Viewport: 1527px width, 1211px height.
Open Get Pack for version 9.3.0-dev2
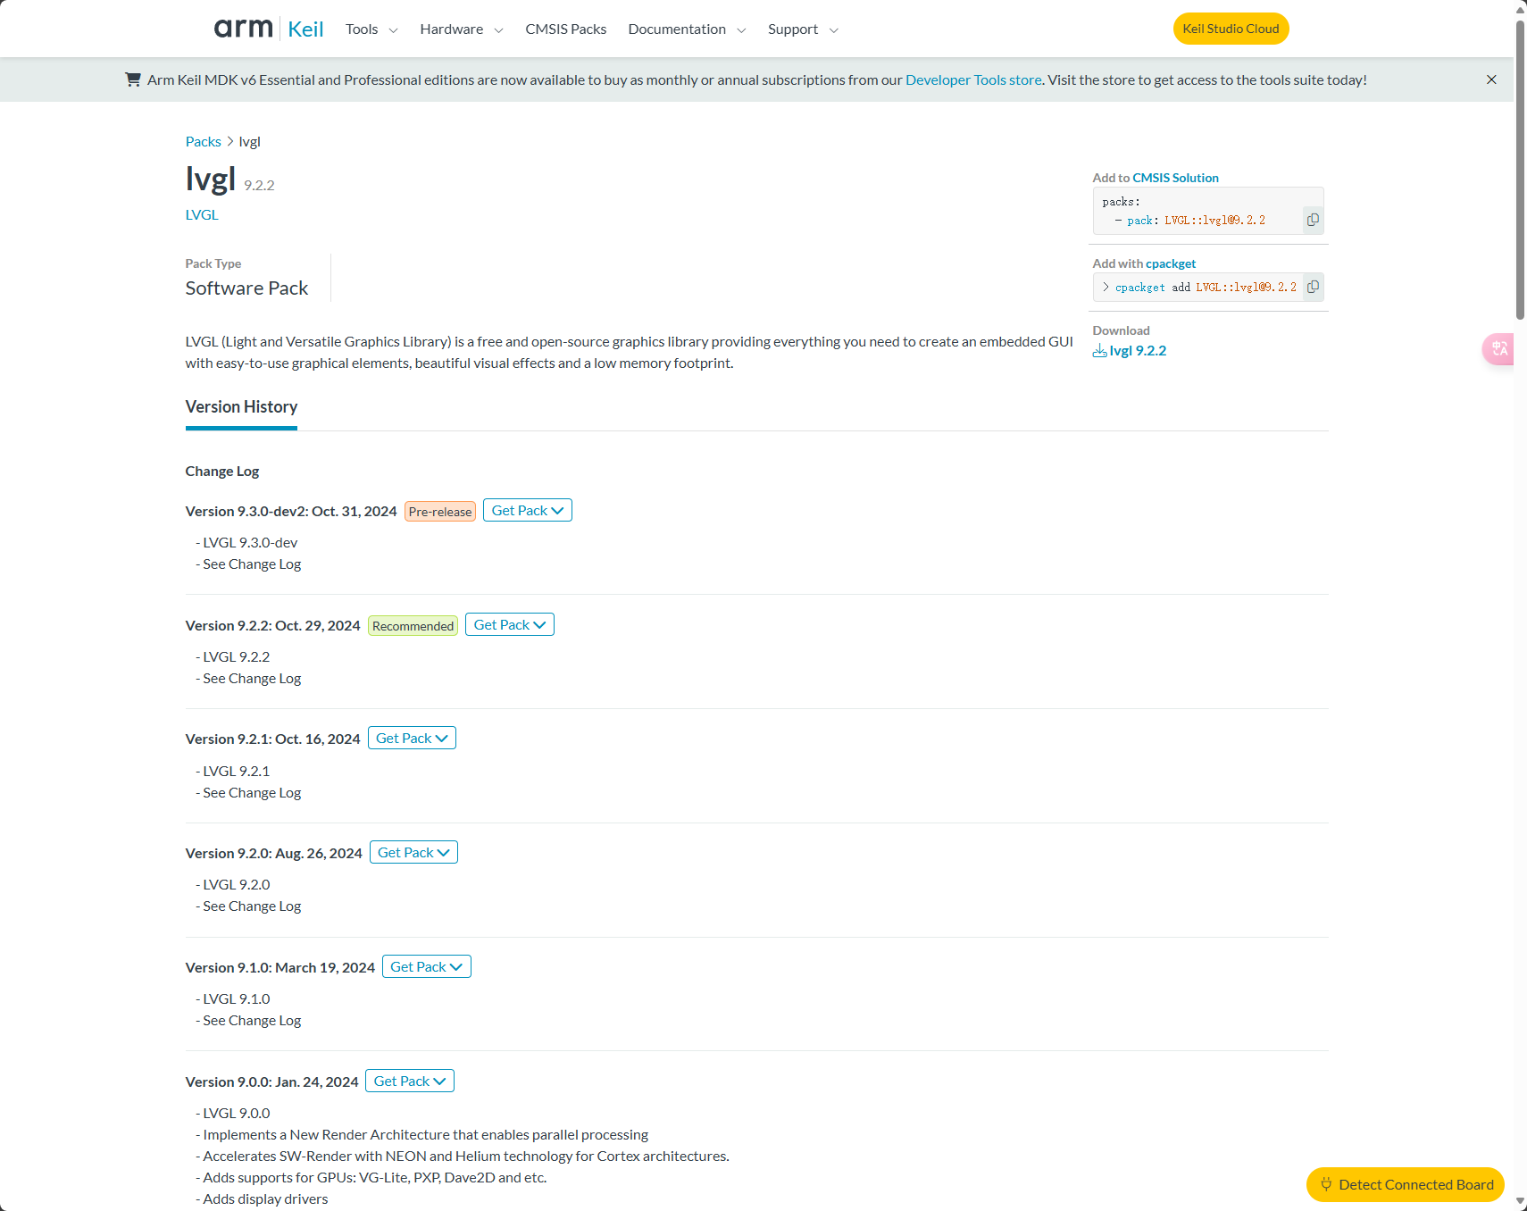527,510
